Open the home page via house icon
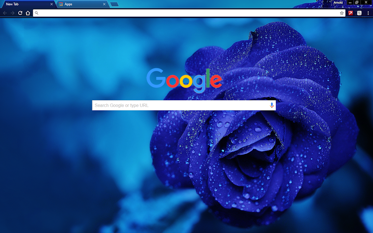Screen dimensions: 373x233 coord(28,13)
